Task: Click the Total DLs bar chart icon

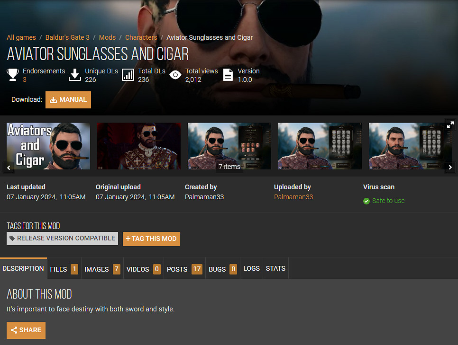Action: (128, 75)
